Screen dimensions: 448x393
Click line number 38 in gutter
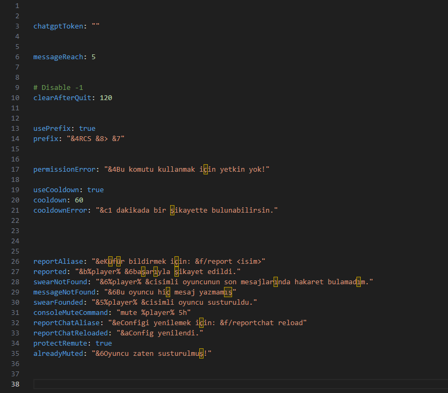coord(15,384)
